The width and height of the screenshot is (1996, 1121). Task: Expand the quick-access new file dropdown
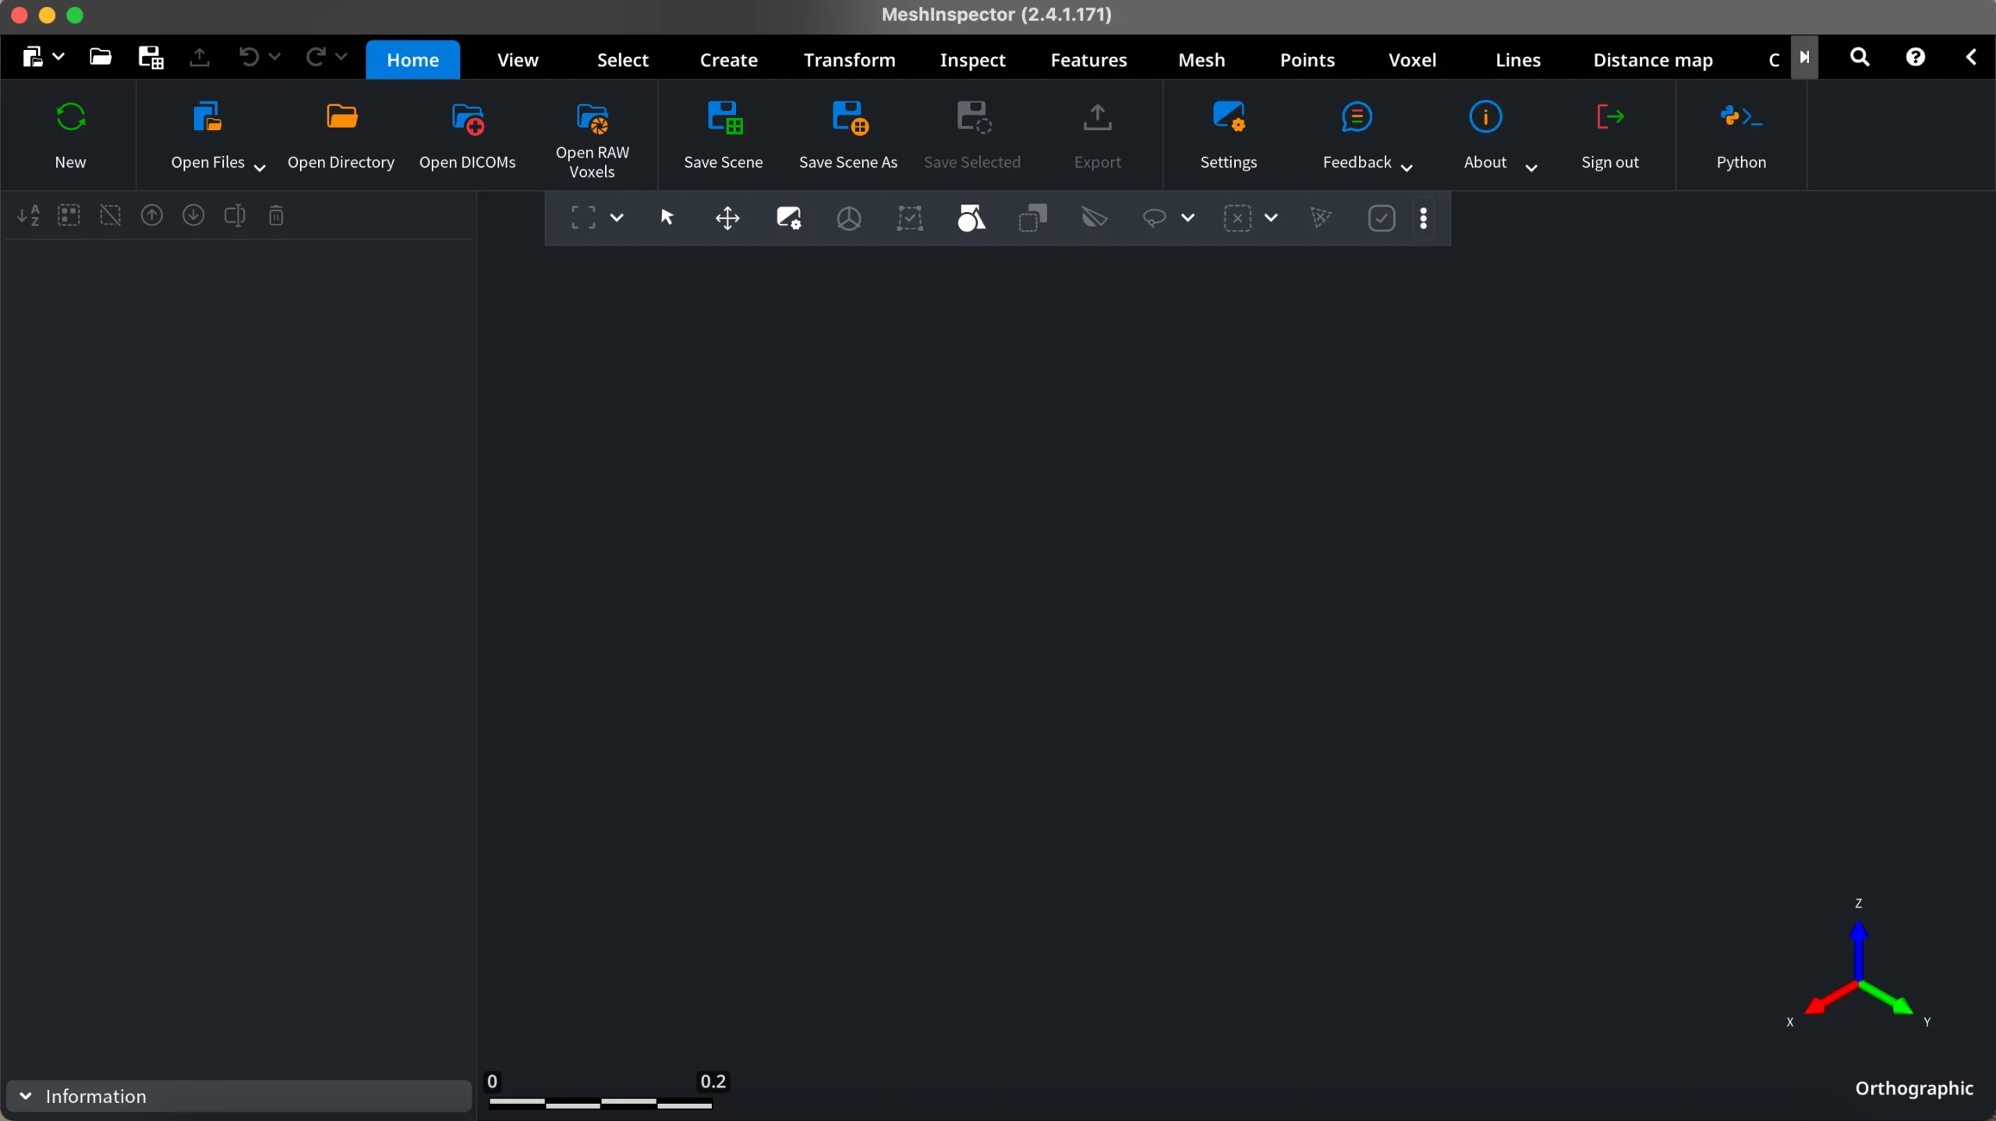(58, 56)
